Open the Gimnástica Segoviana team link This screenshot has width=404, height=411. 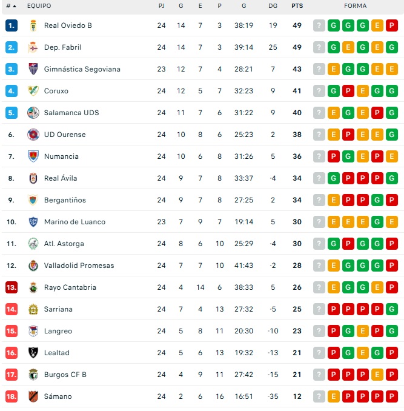coord(82,69)
